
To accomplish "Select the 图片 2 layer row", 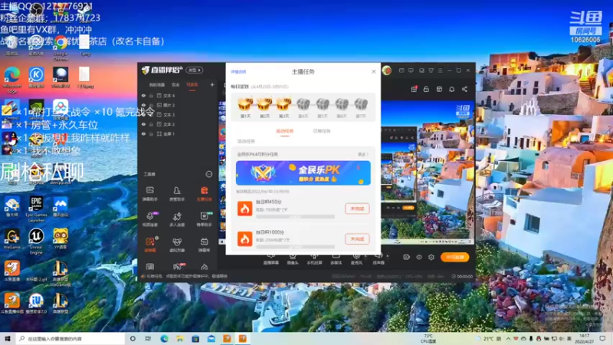I will tap(179, 105).
